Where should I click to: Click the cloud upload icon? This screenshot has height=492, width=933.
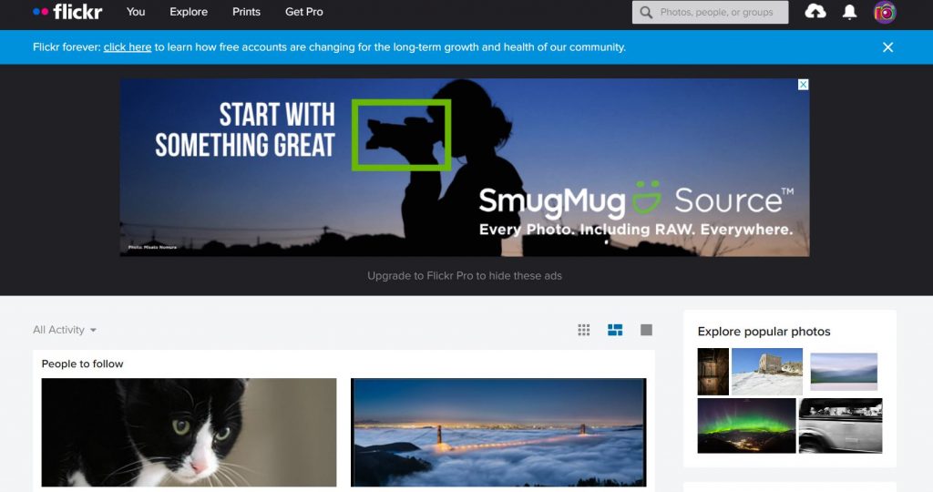(x=815, y=11)
